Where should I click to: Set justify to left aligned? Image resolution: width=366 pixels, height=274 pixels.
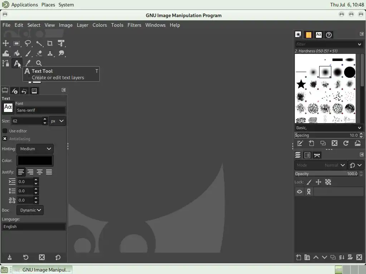21,172
